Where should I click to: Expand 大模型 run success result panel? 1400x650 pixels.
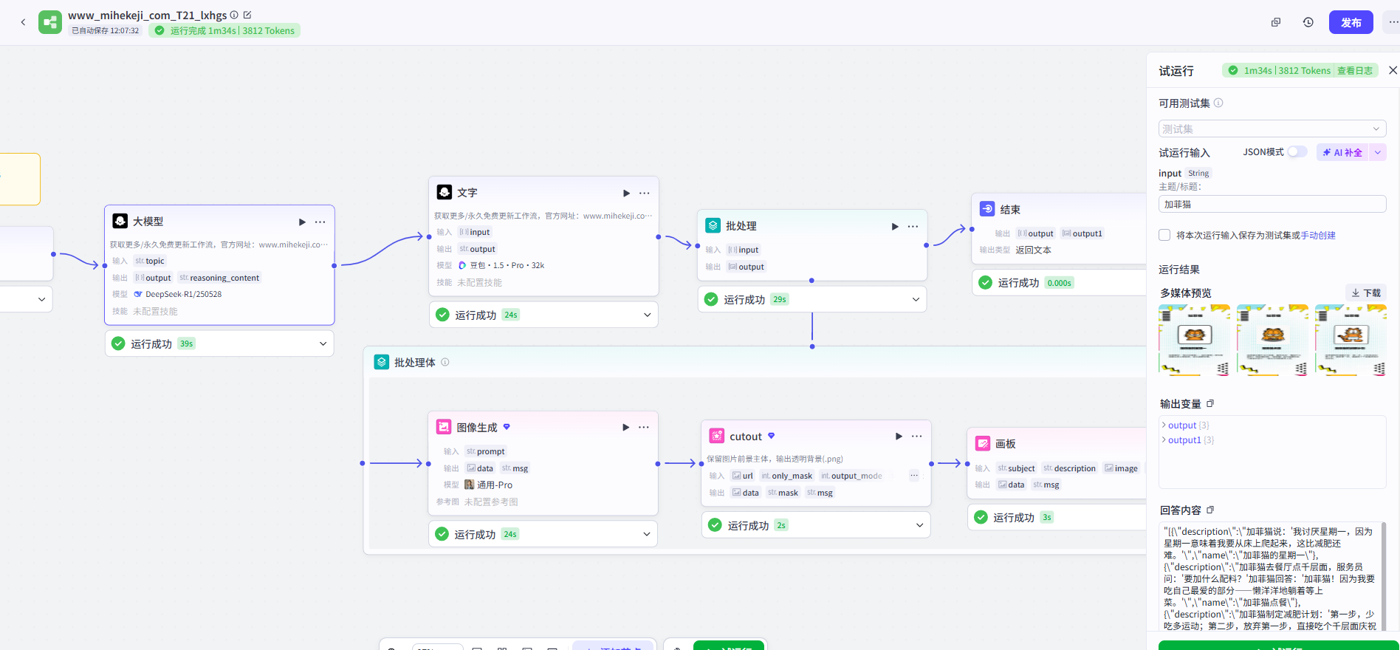[323, 343]
